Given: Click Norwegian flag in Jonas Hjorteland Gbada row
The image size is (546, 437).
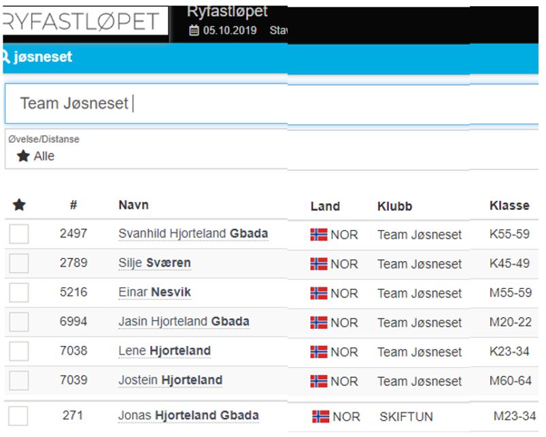Looking at the screenshot, I should pos(321,417).
